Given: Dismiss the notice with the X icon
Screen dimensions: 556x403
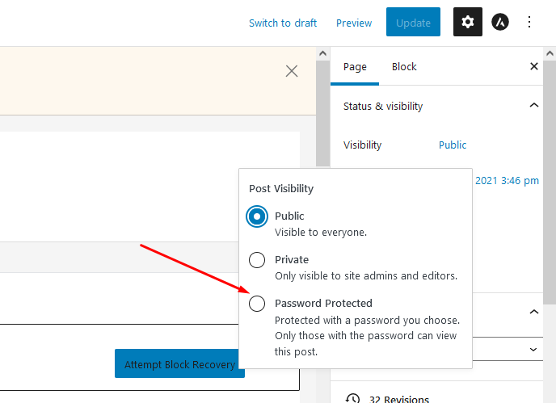Looking at the screenshot, I should [x=292, y=71].
